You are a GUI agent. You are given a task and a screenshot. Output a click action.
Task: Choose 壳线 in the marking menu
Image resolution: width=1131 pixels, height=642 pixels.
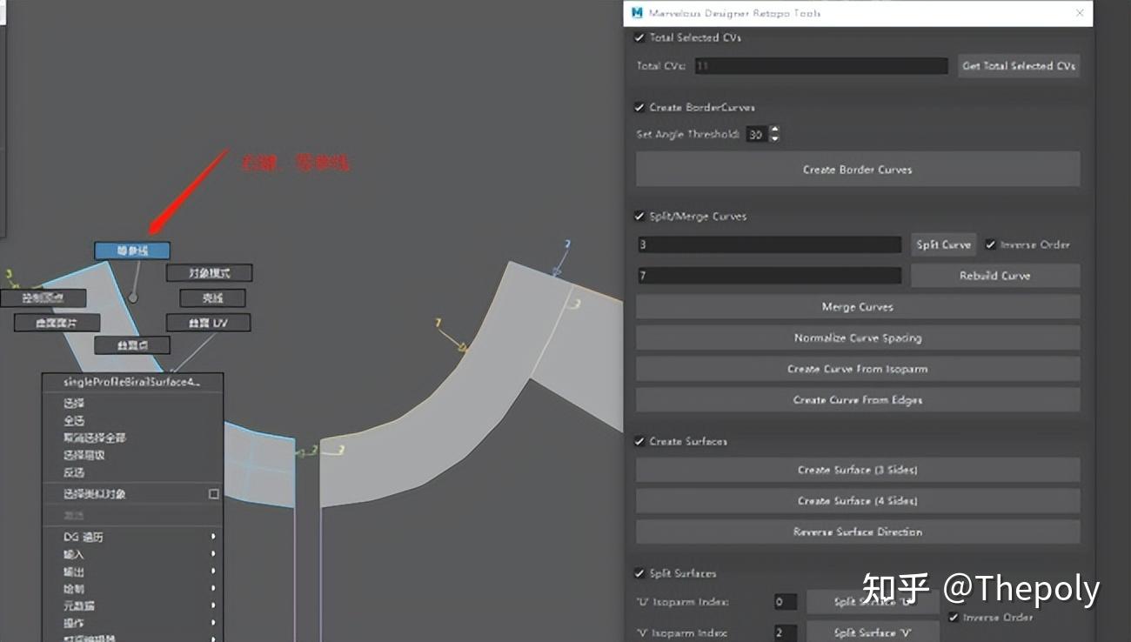pos(212,298)
